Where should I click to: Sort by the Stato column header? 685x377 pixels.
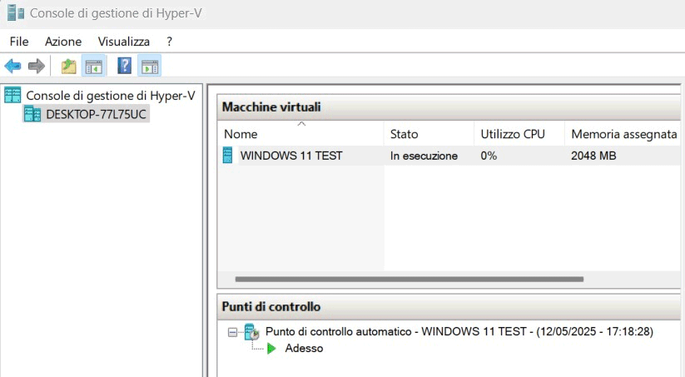(429, 134)
